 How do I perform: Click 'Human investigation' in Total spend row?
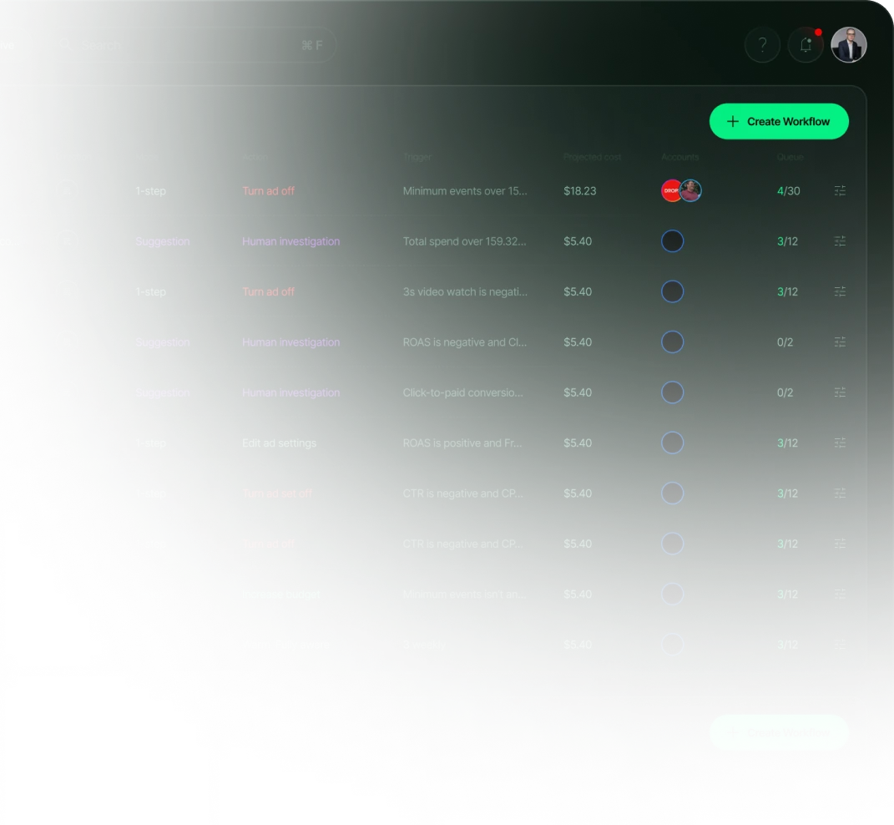pos(290,241)
